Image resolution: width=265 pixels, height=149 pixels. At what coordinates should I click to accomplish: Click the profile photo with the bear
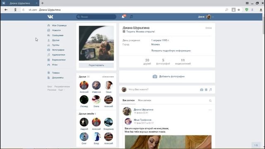coord(96,43)
